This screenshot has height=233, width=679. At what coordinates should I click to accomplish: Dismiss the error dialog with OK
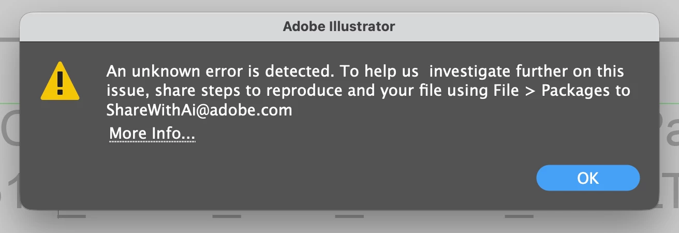coord(588,178)
